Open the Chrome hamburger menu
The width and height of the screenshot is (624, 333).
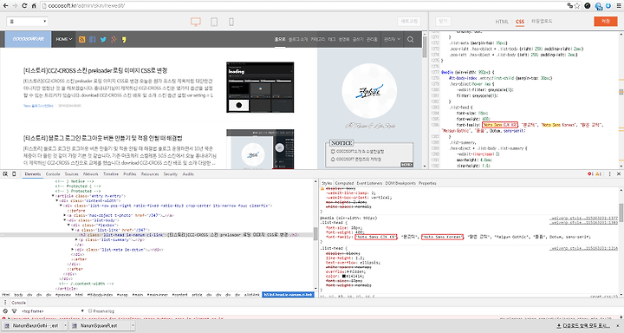point(619,5)
